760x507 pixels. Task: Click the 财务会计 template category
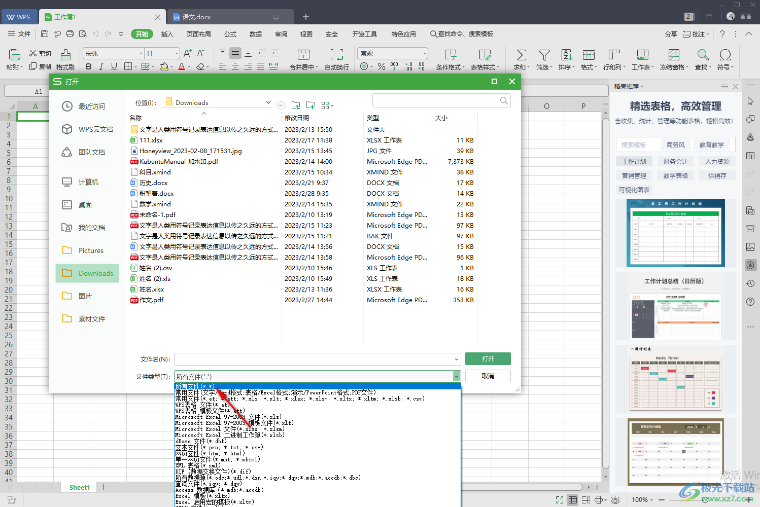[675, 161]
